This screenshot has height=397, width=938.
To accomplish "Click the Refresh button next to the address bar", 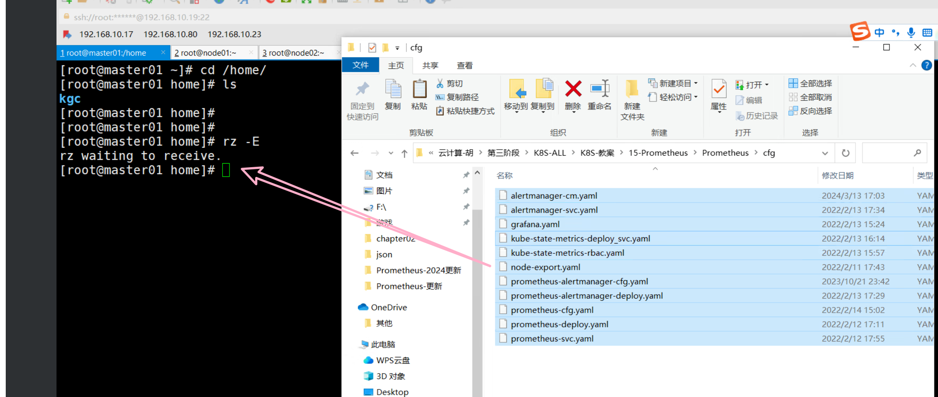I will pos(845,153).
